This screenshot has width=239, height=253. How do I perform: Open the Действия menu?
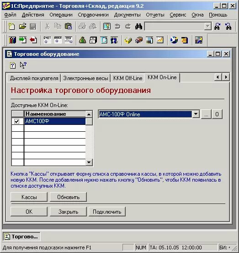point(33,15)
